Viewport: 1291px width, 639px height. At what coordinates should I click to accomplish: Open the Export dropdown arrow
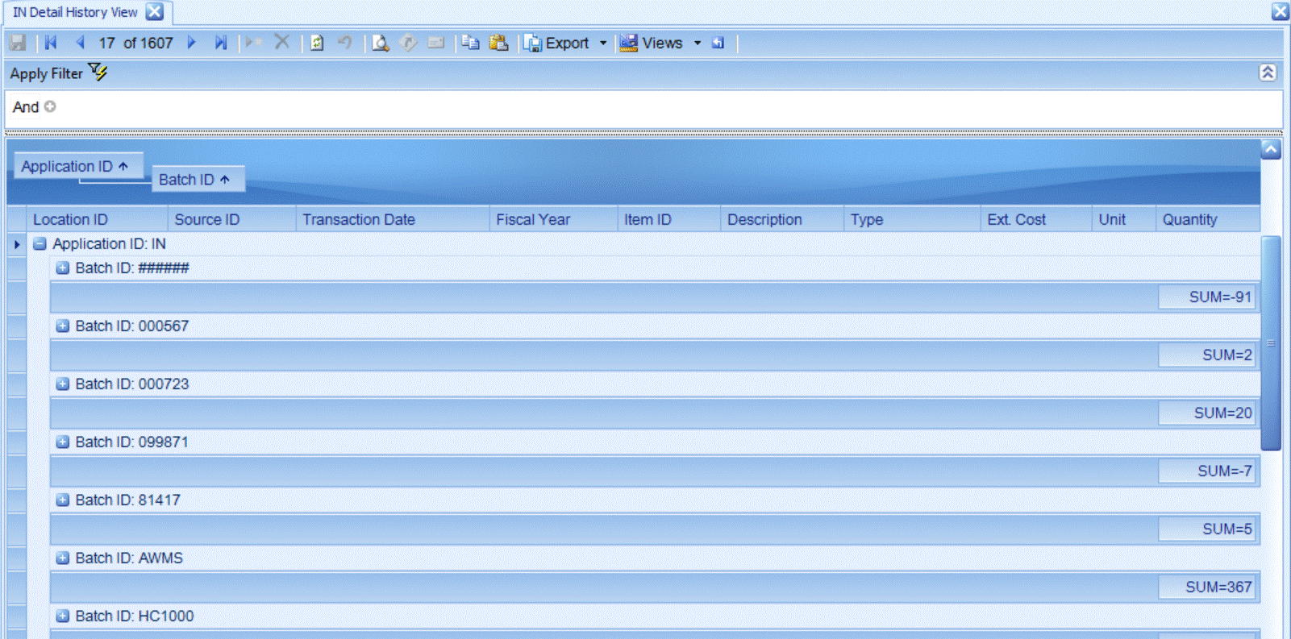click(603, 43)
